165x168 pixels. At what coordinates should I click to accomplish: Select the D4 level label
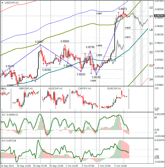point(151,79)
